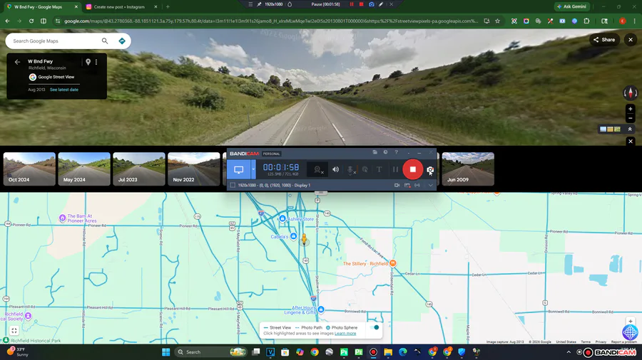Click the pencil draw icon on the top recording bar
Screen dimensions: 642x360
(381, 4)
